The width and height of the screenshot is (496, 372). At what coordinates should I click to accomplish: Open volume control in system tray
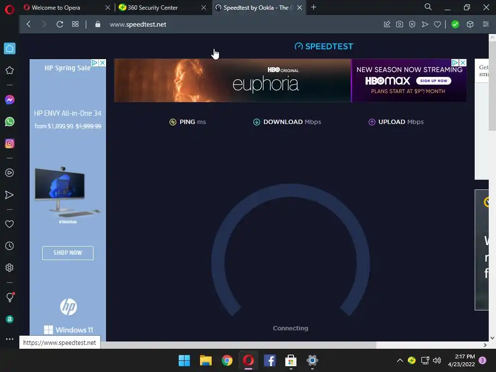pyautogui.click(x=437, y=360)
